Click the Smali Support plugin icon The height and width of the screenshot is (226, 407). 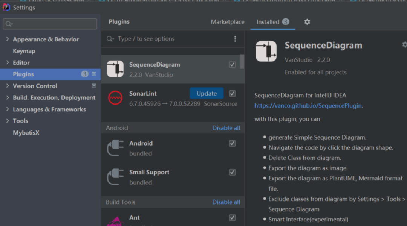115,177
